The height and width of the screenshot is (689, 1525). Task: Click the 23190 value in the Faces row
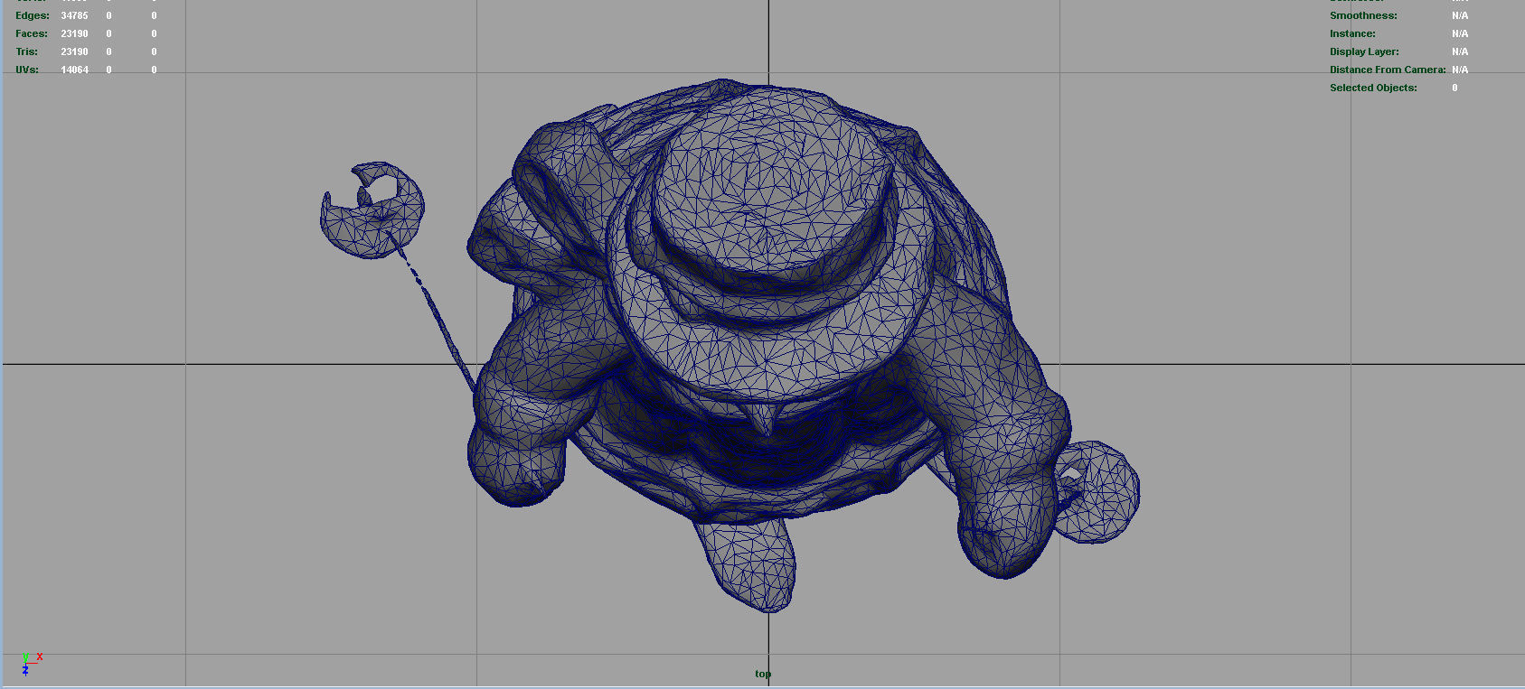pos(74,33)
